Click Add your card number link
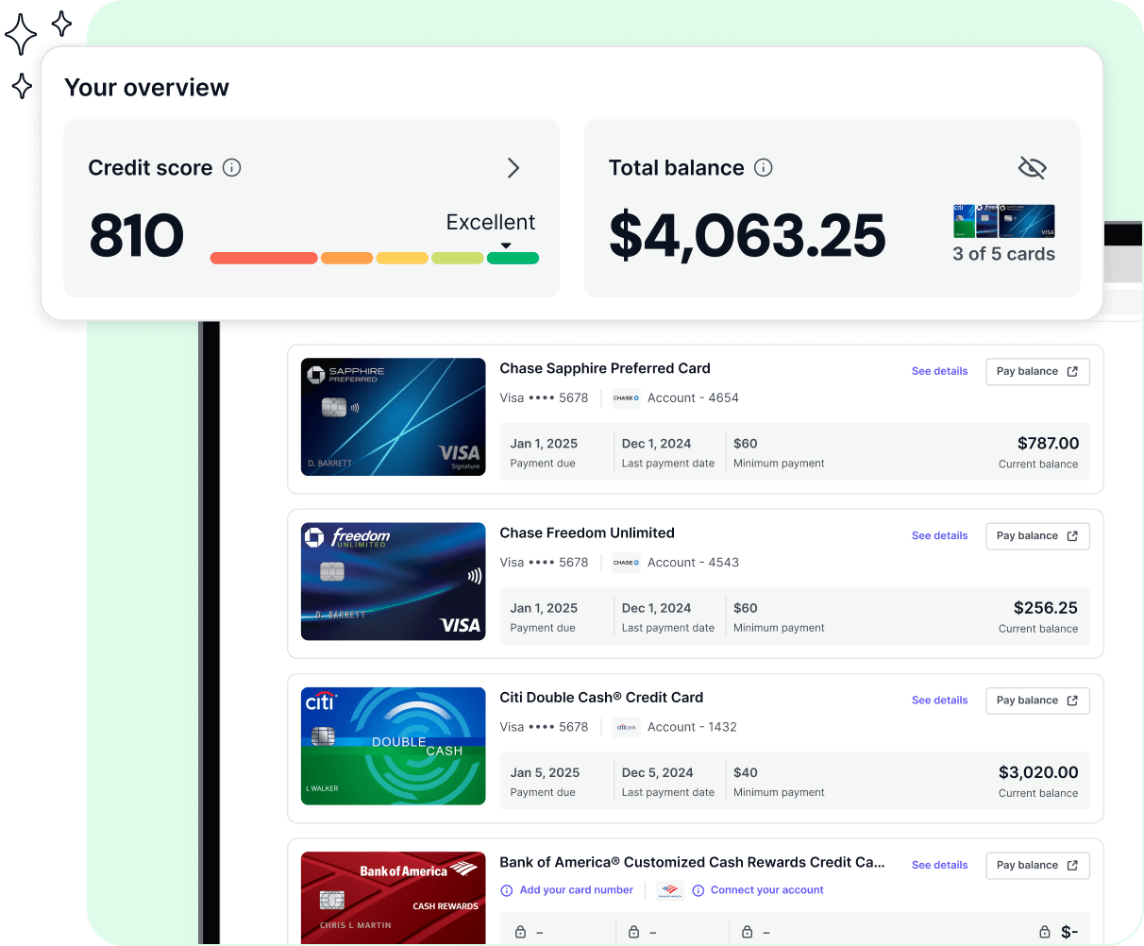1144x946 pixels. (576, 890)
